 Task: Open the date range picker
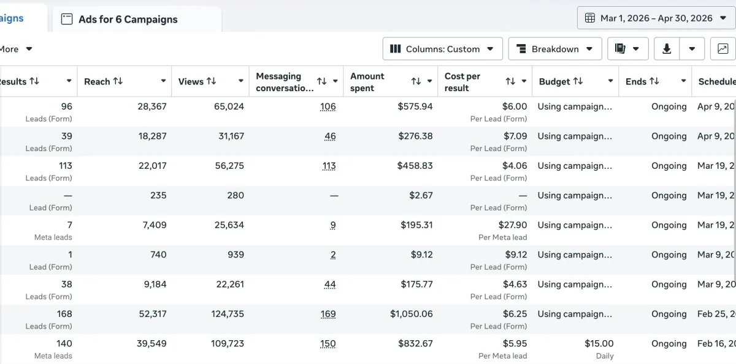coord(656,18)
